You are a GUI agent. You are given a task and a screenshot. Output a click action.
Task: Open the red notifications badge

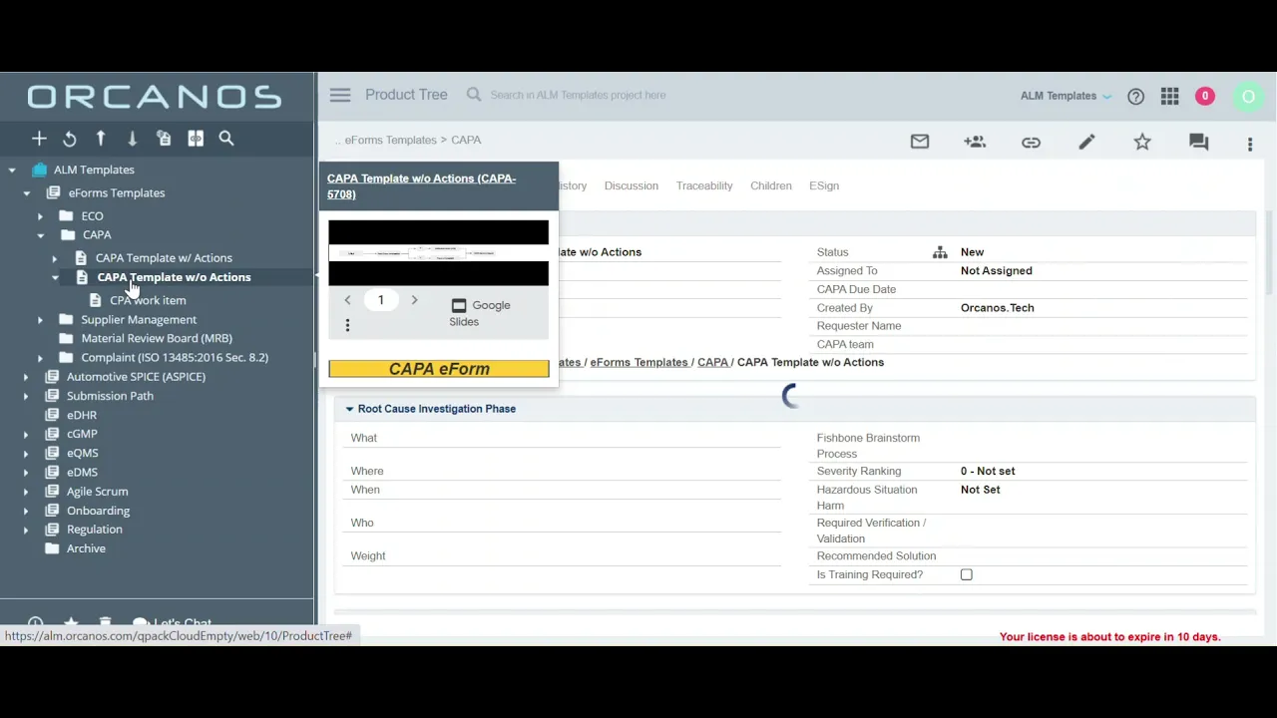click(1205, 96)
